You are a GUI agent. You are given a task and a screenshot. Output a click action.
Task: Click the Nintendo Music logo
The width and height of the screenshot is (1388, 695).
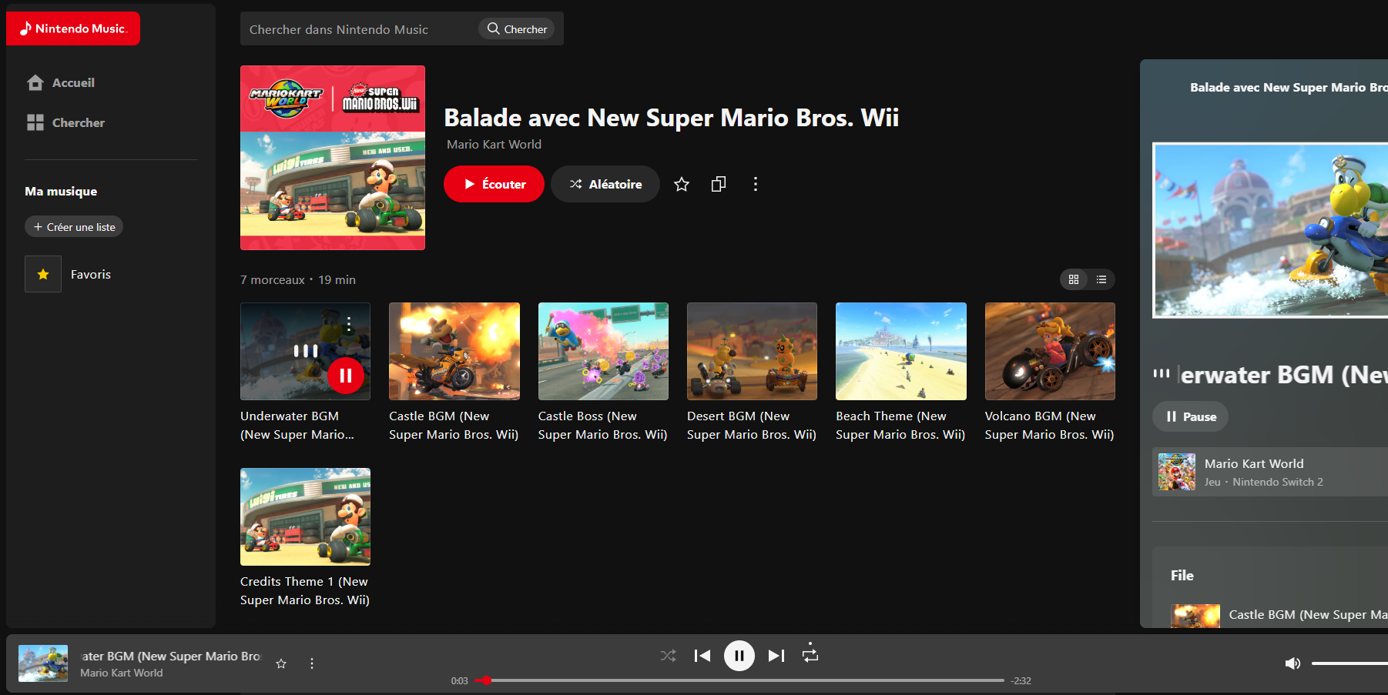[73, 28]
